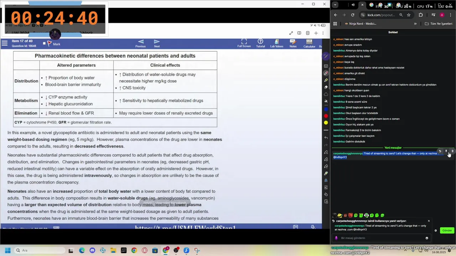
Task: Open File Explorer from taskbar
Action: [113, 250]
